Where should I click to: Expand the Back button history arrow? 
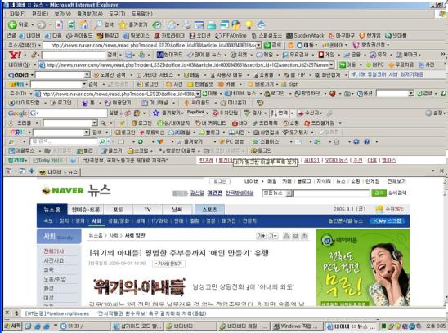coord(32,25)
